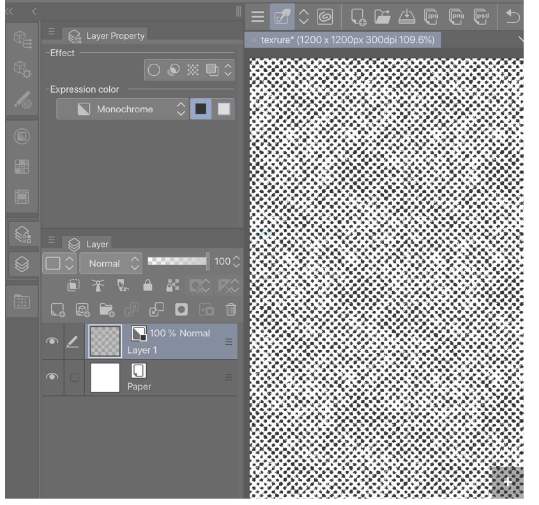Click the single left chevron at the top
Image resolution: width=539 pixels, height=505 pixels.
(x=34, y=11)
